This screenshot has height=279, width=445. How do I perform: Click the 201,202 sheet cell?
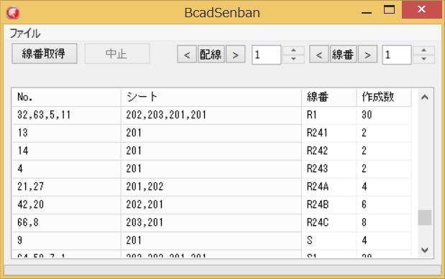(x=211, y=187)
